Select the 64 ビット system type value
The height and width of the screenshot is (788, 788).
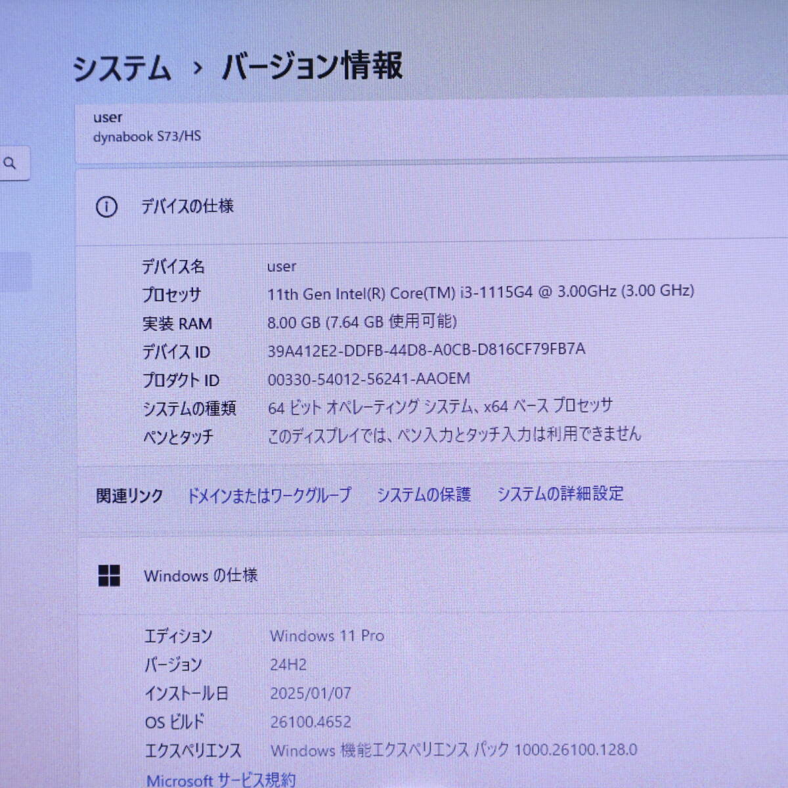point(440,407)
